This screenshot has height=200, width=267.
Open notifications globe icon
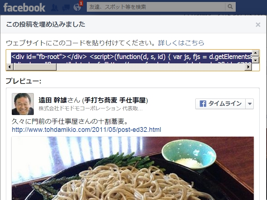pyautogui.click(x=77, y=7)
